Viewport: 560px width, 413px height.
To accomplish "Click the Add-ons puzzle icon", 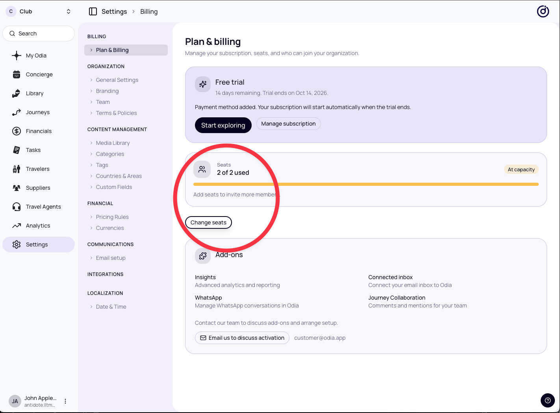I will point(203,256).
